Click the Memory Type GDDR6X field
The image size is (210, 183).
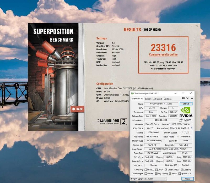coord(155,141)
